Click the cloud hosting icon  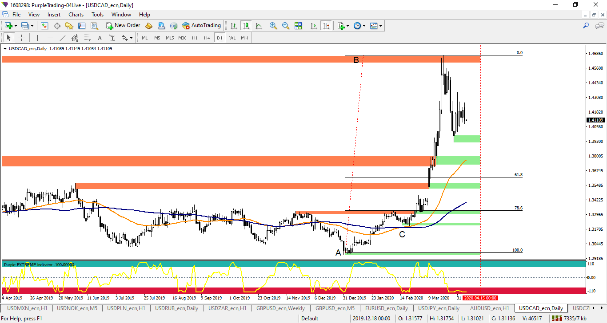tap(161, 26)
